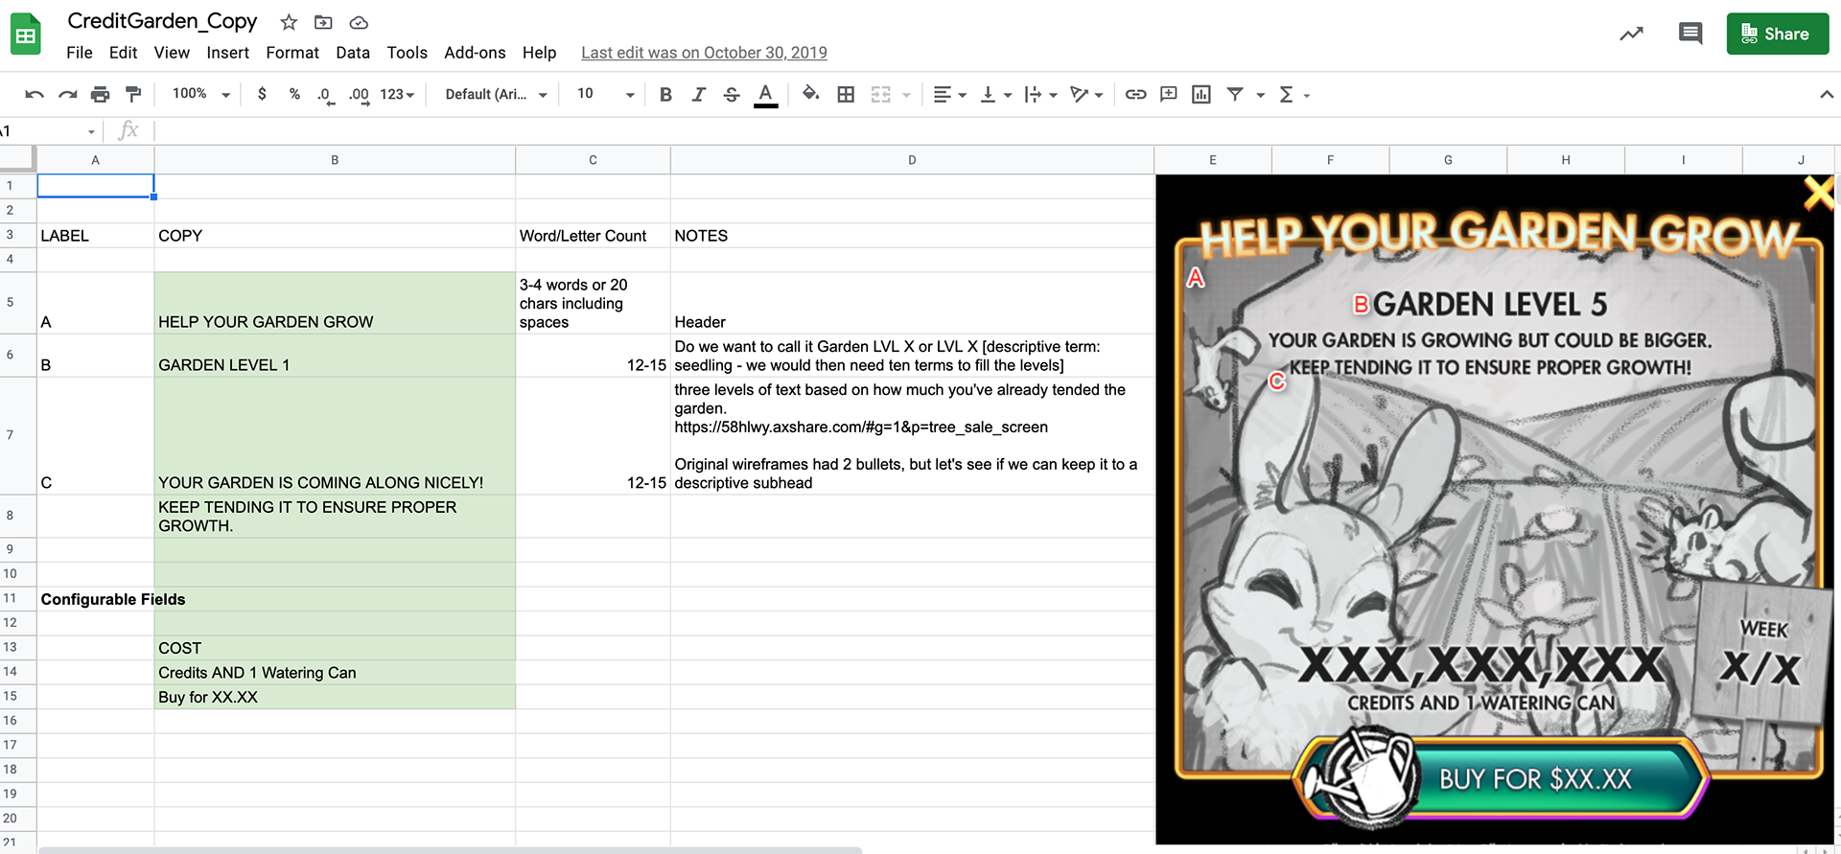This screenshot has width=1841, height=854.
Task: Select column D header
Action: [x=912, y=160]
